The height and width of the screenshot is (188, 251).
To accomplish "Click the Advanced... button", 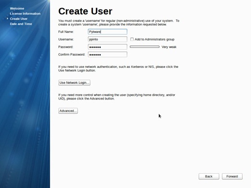I will pyautogui.click(x=68, y=111).
